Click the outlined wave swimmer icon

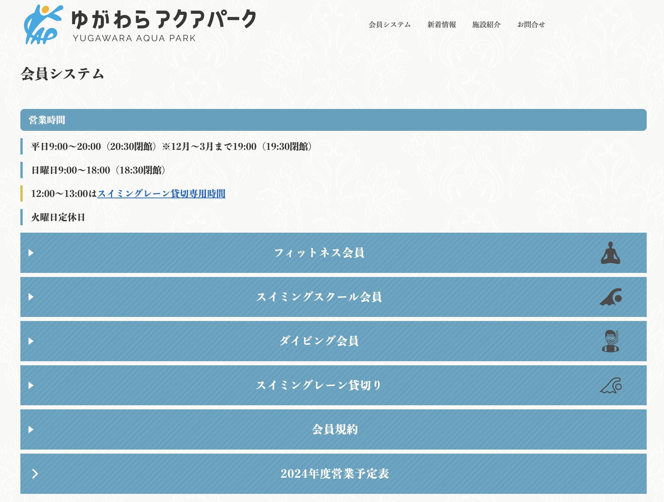click(611, 385)
